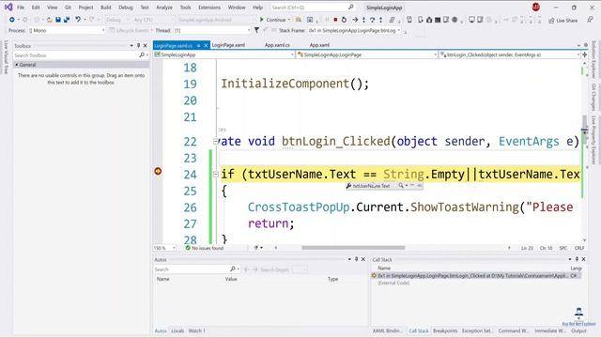Switch to the Locals tab
Viewport: 601px width, 338px height.
coord(177,330)
